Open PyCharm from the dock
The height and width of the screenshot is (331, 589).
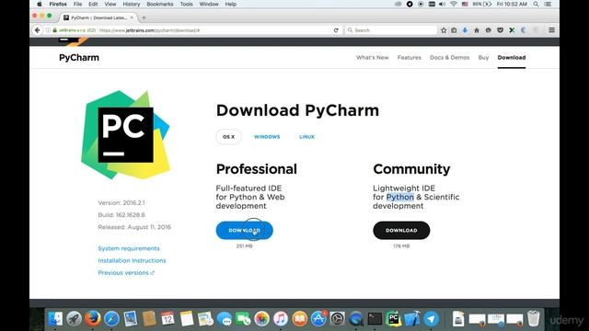click(x=394, y=319)
